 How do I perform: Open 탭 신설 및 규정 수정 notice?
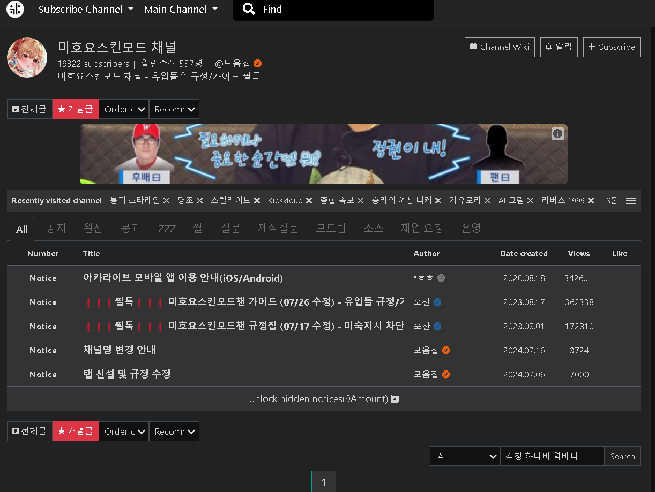[127, 374]
